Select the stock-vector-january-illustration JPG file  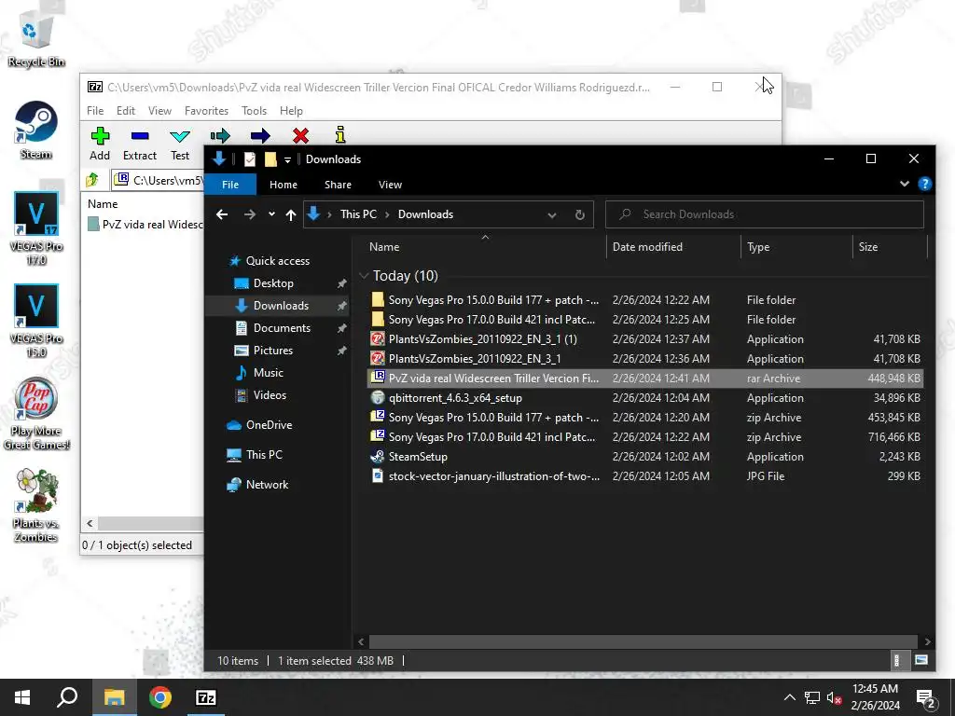644,476
